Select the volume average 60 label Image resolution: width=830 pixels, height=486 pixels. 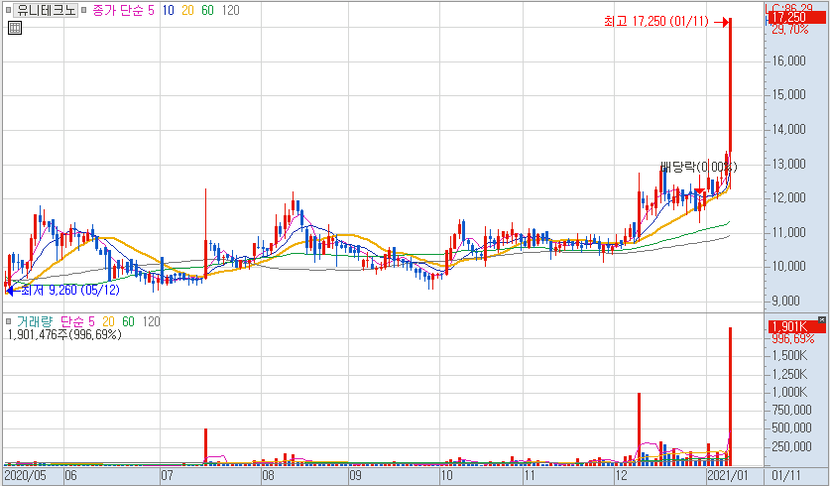(128, 321)
